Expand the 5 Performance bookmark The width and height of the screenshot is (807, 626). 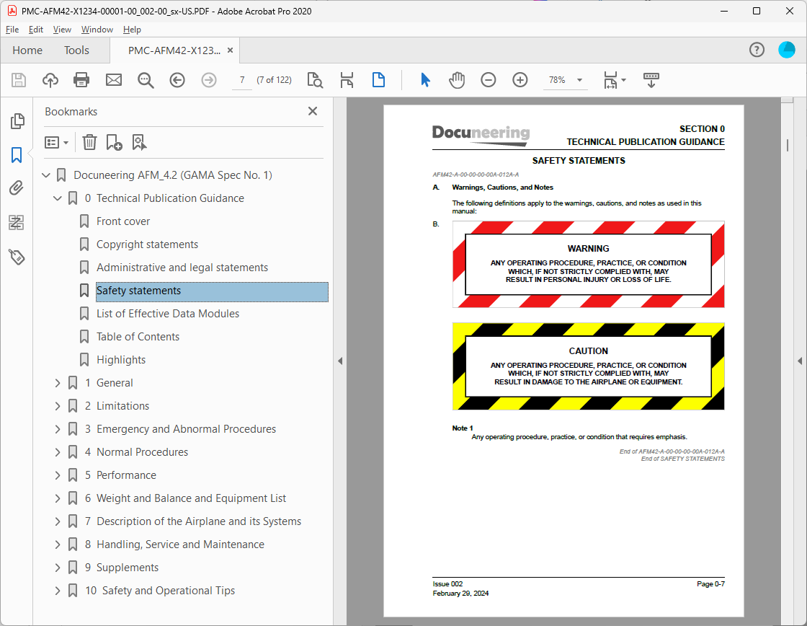tap(58, 475)
